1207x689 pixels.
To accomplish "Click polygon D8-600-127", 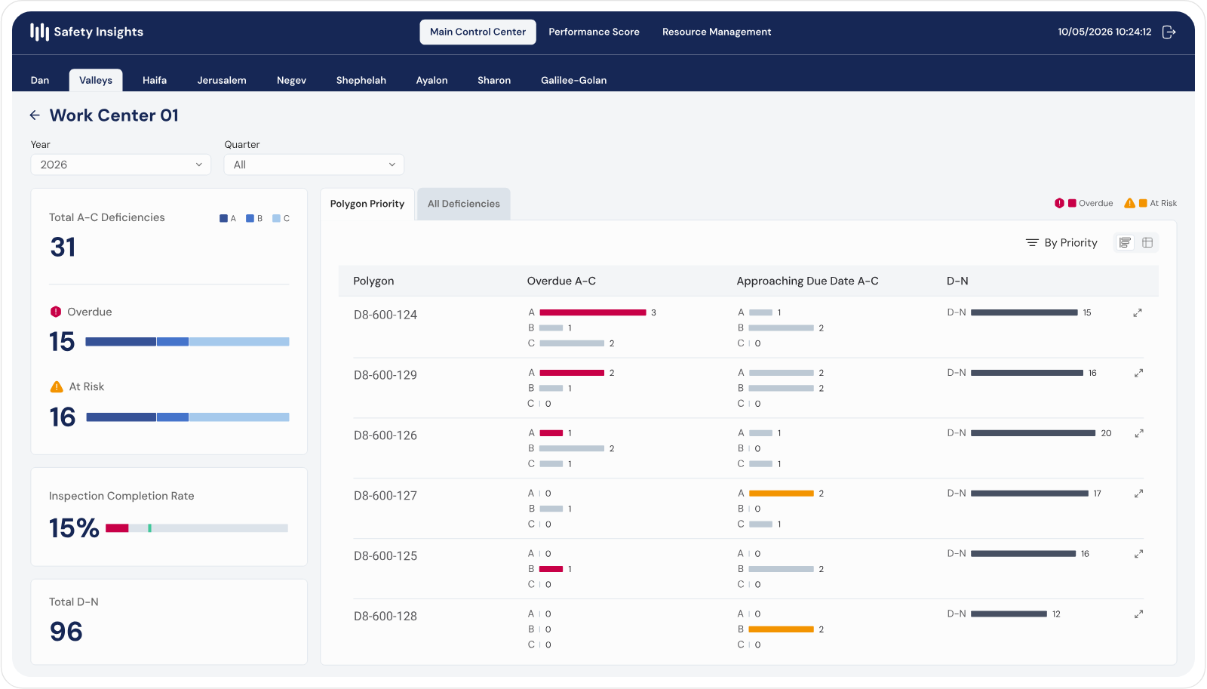I will click(x=385, y=496).
